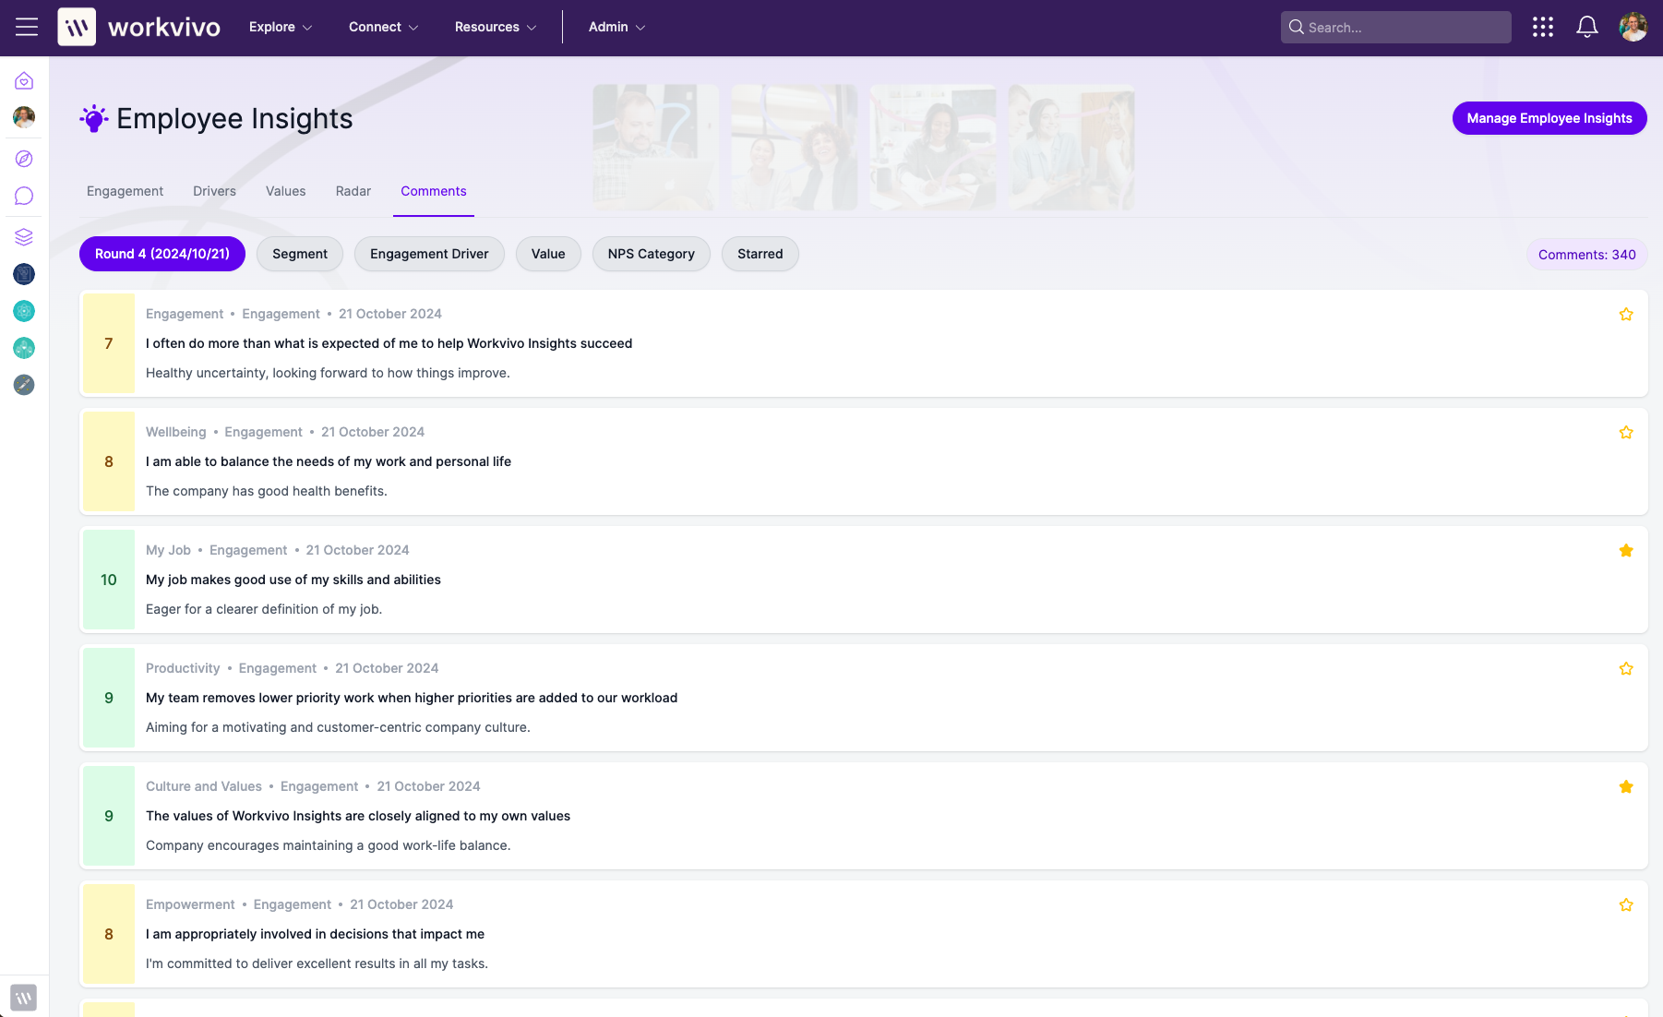Image resolution: width=1663 pixels, height=1017 pixels.
Task: Open the teal atom space icon in sidebar
Action: click(x=24, y=311)
